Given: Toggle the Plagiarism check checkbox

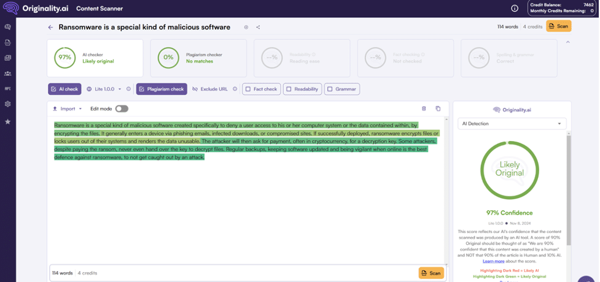Looking at the screenshot, I should click(x=141, y=89).
